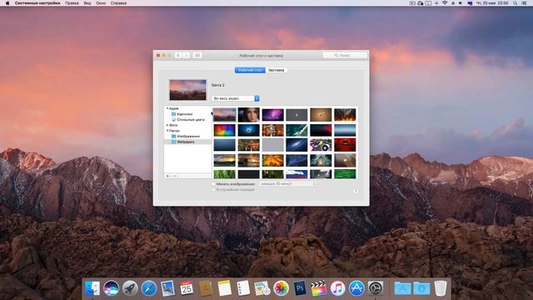The width and height of the screenshot is (533, 300).
Task: Switch to the Заставка tab
Action: coord(276,70)
